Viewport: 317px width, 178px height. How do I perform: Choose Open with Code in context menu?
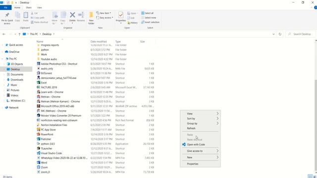[x=200, y=144]
